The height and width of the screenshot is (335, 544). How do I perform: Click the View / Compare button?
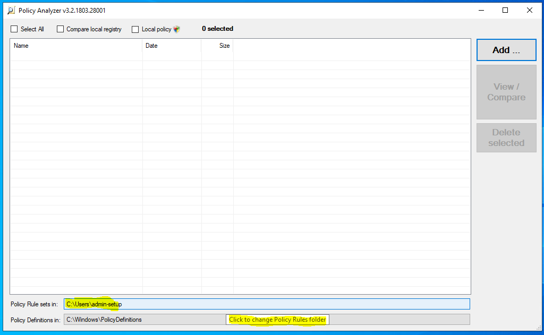point(506,92)
